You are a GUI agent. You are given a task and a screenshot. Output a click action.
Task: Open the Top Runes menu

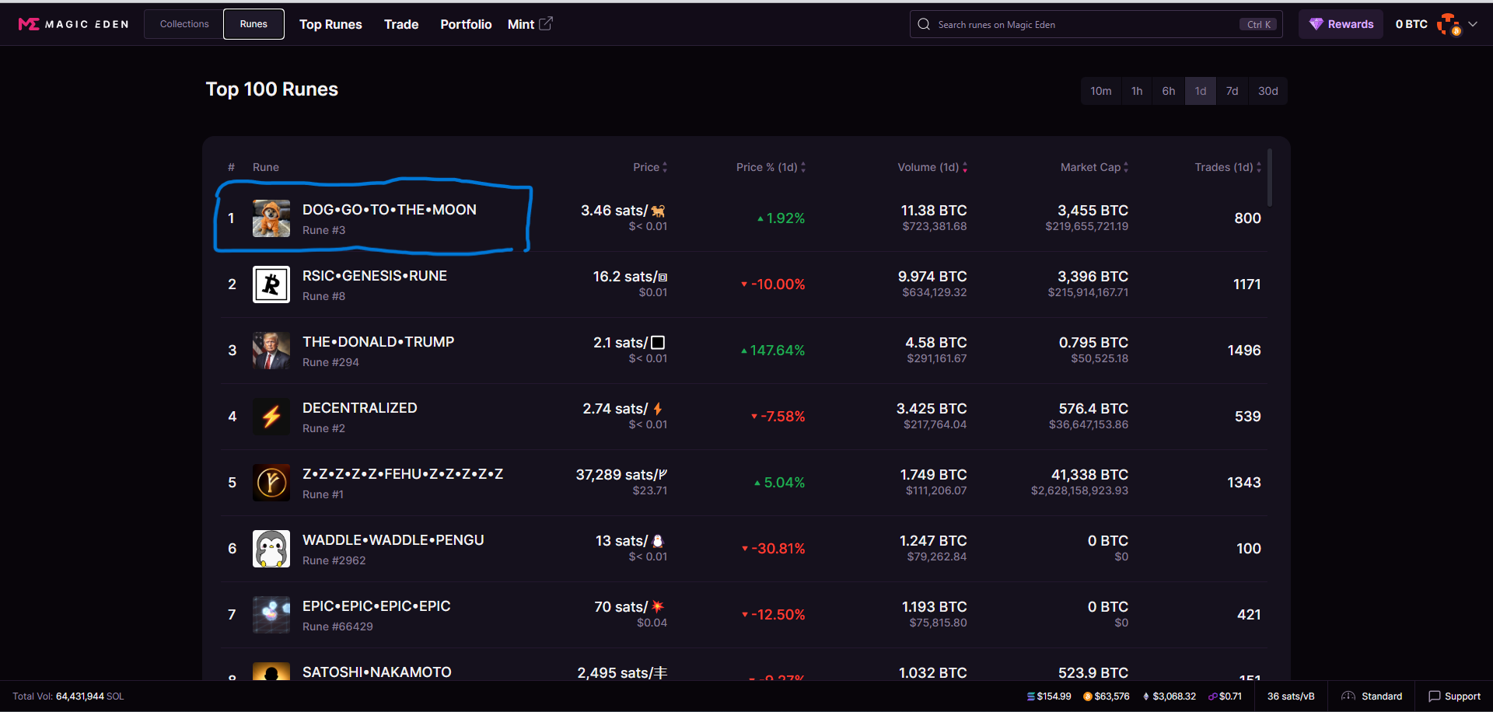click(330, 24)
